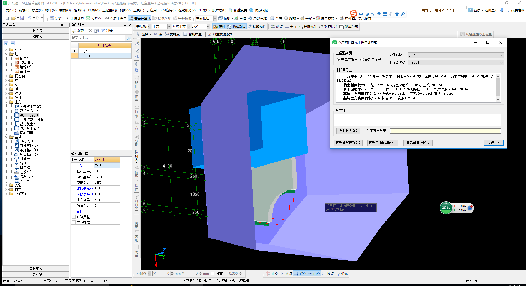
Task: Expand the 显示样式 property group
Action: (74, 222)
